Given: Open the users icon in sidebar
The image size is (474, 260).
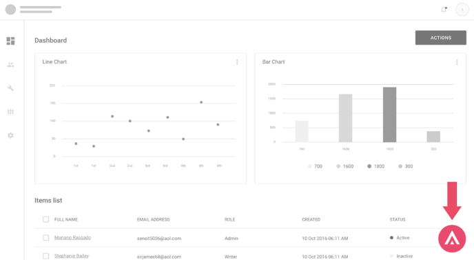Looking at the screenshot, I should (10, 64).
